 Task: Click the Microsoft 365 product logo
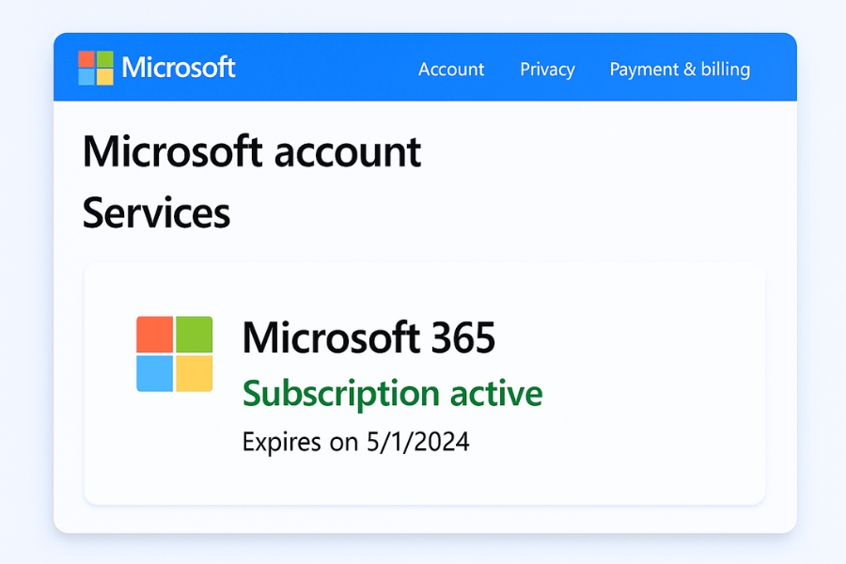tap(175, 353)
